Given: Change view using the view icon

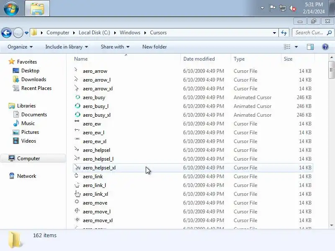Looking at the screenshot, I should pos(287,47).
